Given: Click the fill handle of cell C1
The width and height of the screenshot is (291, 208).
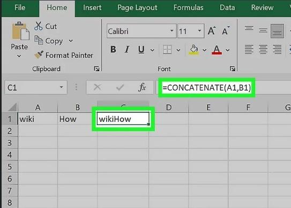Looking at the screenshot, I should click(x=148, y=124).
